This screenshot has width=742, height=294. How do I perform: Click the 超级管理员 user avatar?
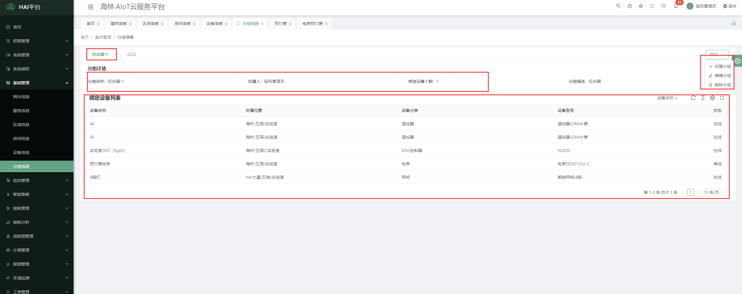pos(690,6)
